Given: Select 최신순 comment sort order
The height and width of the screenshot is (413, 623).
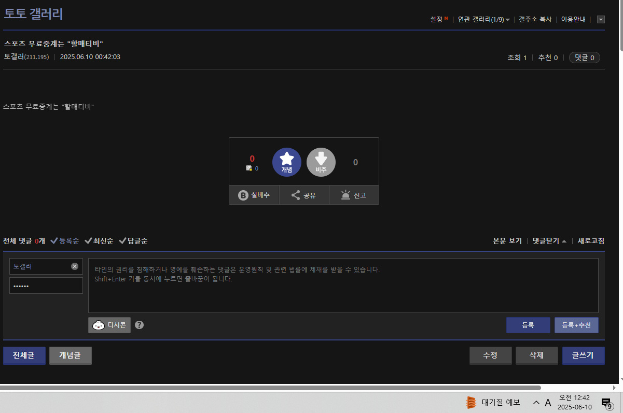Looking at the screenshot, I should [x=99, y=241].
